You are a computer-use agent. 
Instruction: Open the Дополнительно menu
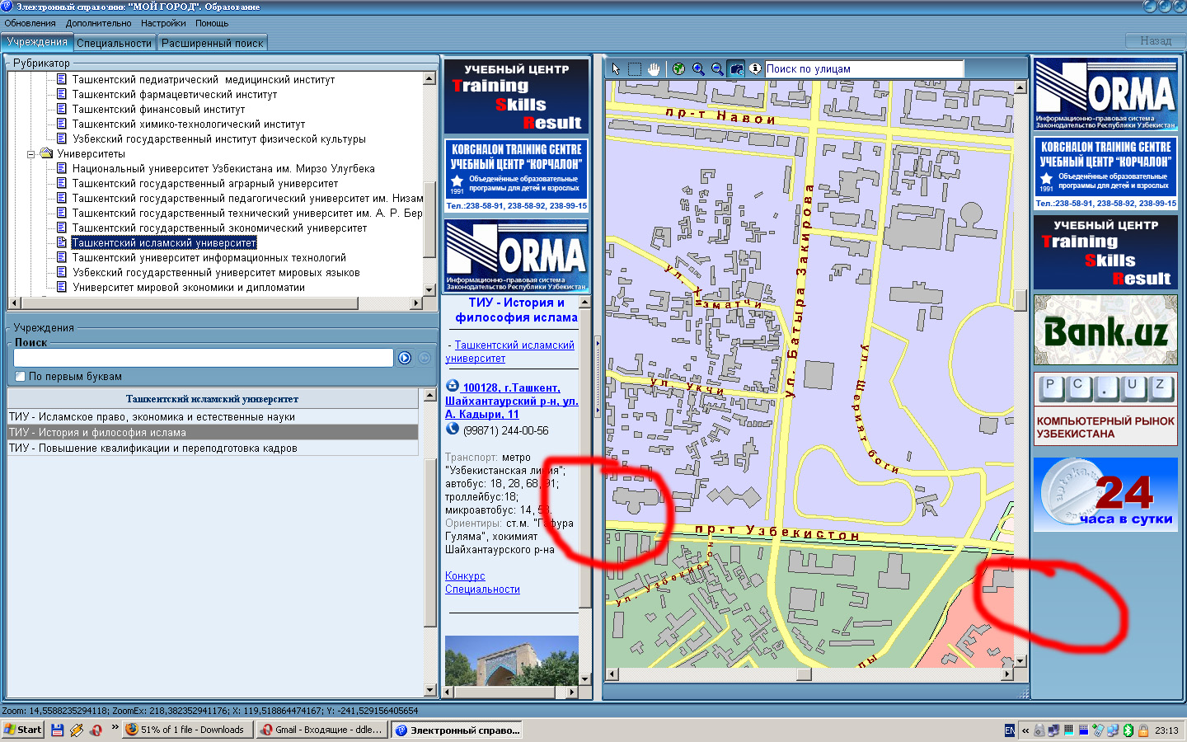(x=98, y=23)
